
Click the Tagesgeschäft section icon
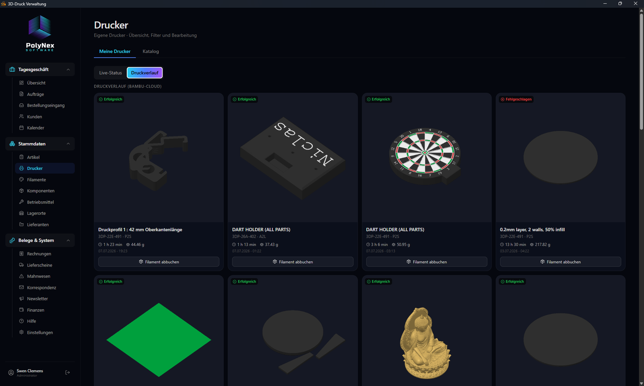click(12, 70)
